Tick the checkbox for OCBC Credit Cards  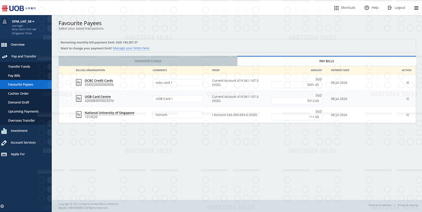68,82
